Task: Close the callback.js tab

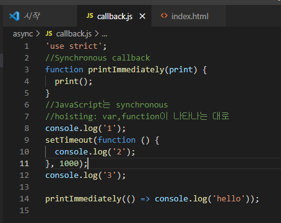Action: [142, 16]
